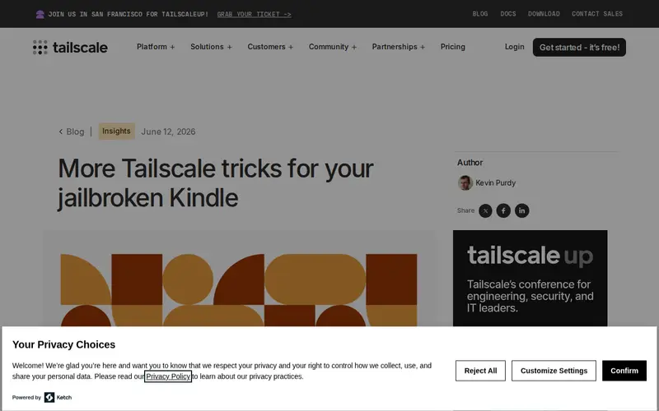Reject all cookies in the privacy banner
659x411 pixels.
[x=480, y=371]
